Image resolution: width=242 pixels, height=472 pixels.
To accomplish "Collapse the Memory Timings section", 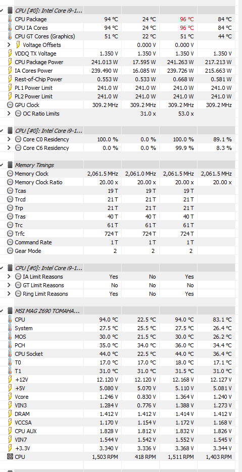I will pos(2,165).
